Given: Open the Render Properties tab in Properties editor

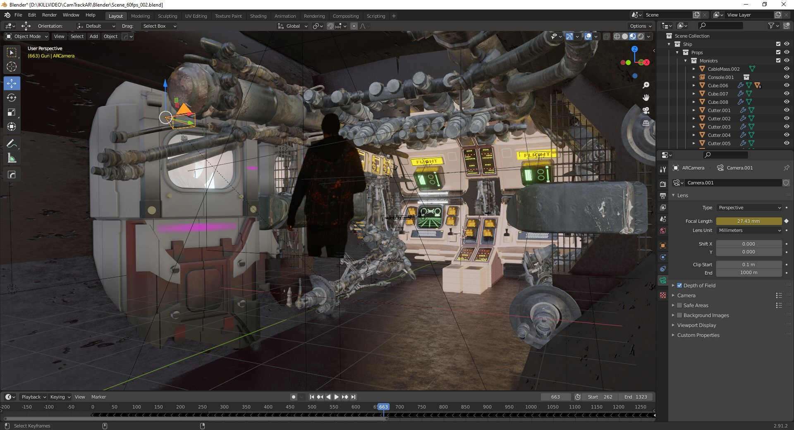Looking at the screenshot, I should coord(663,184).
